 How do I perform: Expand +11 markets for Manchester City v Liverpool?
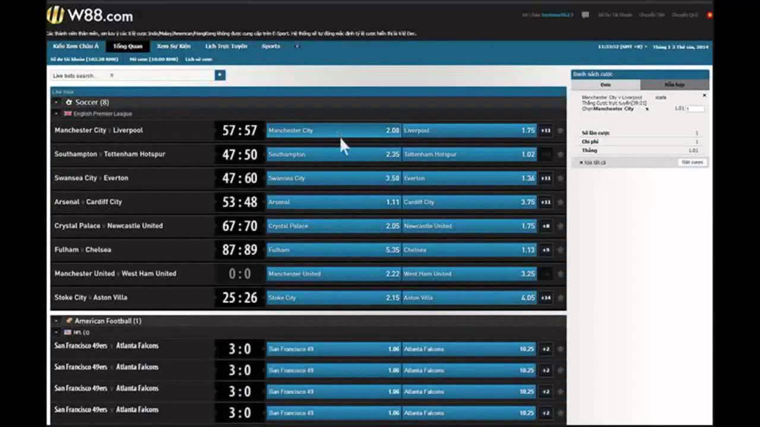[546, 130]
